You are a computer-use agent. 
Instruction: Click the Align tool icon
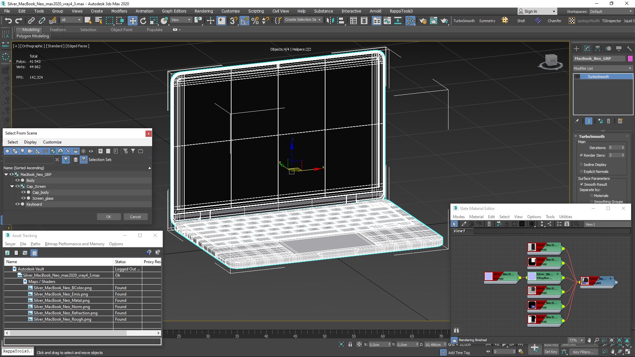[x=341, y=20]
